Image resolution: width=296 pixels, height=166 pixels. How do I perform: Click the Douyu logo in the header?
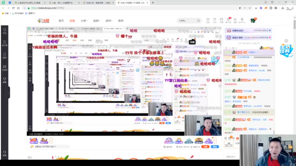(43, 21)
